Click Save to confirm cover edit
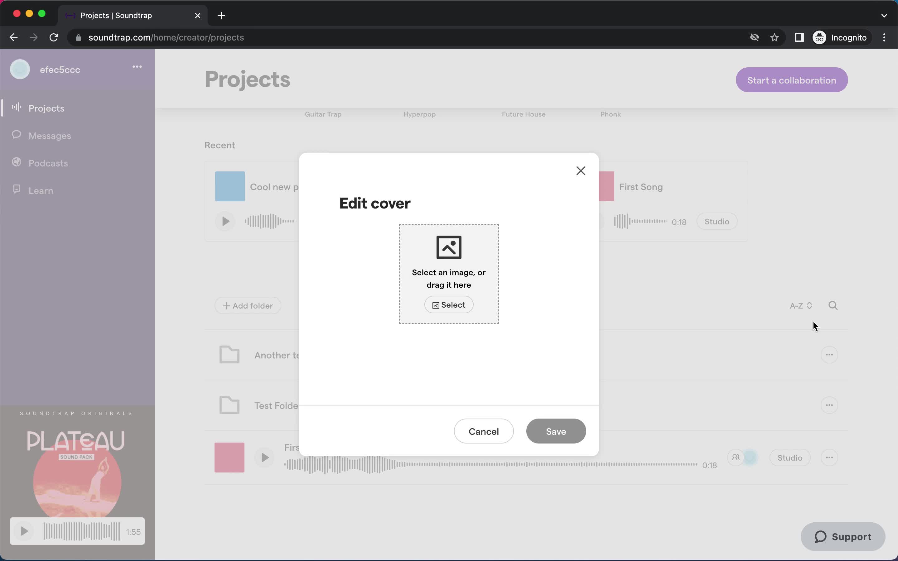 tap(556, 431)
